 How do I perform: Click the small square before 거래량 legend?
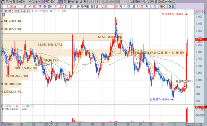coord(2,106)
